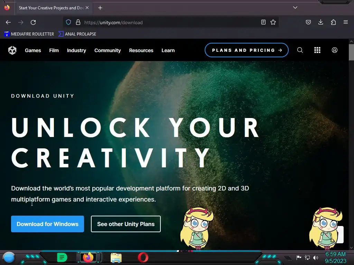Image resolution: width=354 pixels, height=265 pixels.
Task: Launch Opera from the taskbar
Action: pos(143,257)
